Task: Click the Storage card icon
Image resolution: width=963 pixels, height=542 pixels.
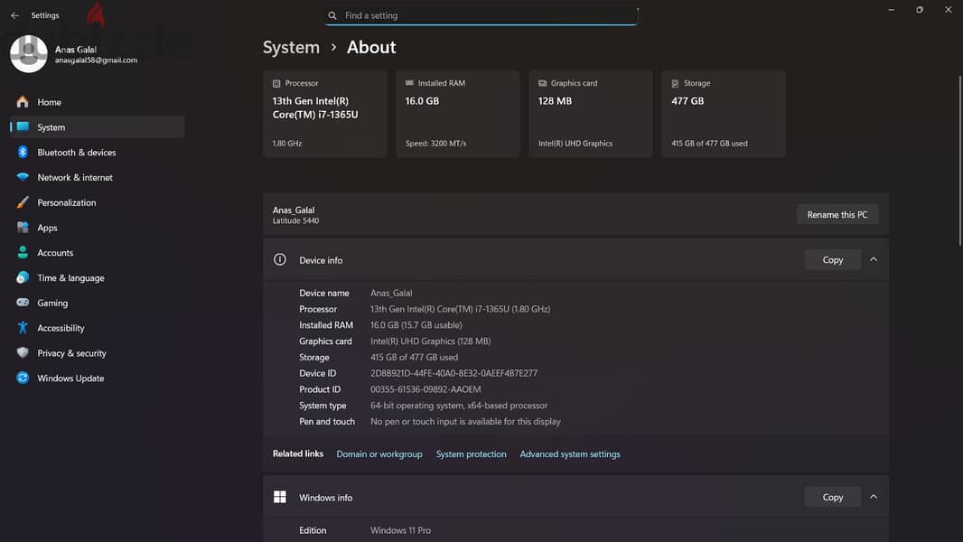Action: pos(676,83)
